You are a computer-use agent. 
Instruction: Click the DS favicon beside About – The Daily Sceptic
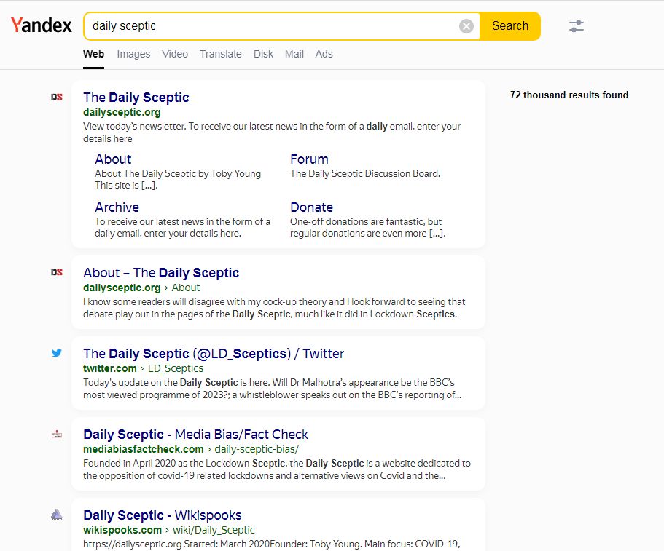pyautogui.click(x=57, y=272)
